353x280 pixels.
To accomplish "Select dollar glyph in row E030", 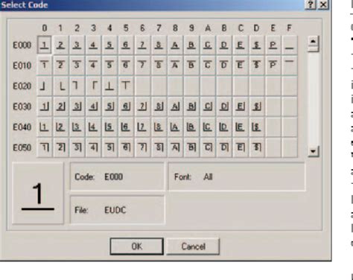I will pos(256,106).
